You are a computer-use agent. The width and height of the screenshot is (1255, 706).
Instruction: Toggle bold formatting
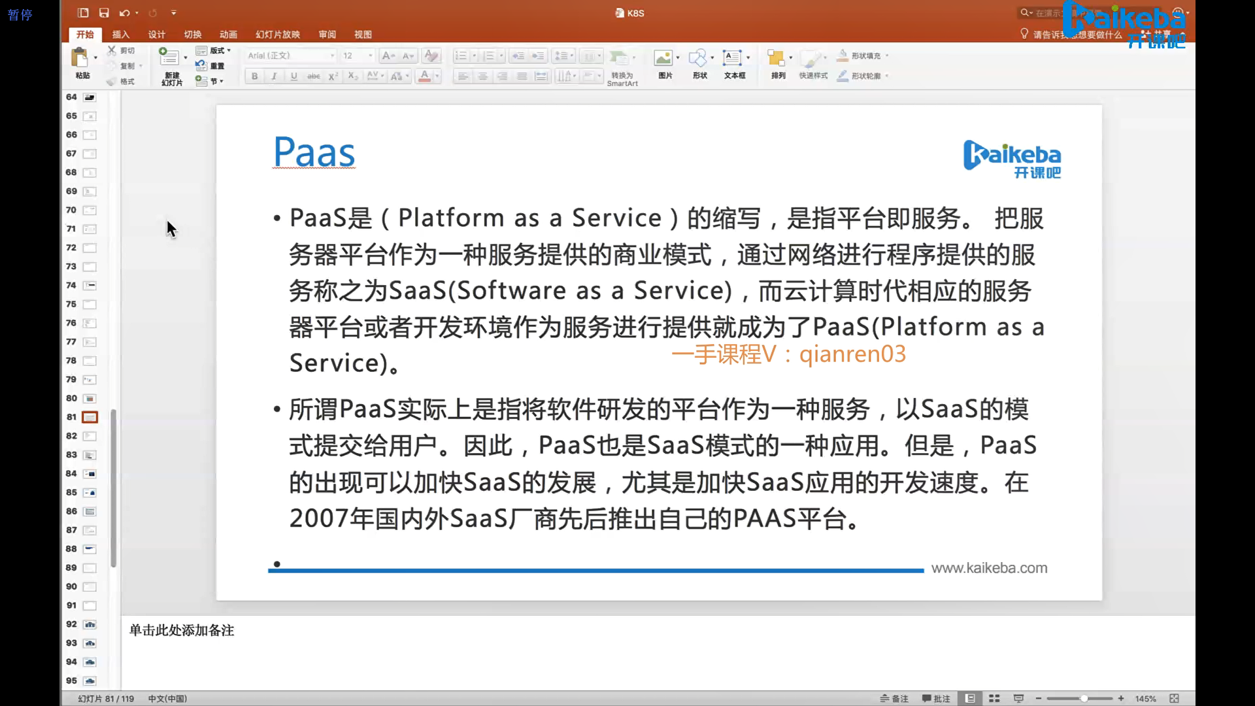pyautogui.click(x=254, y=76)
